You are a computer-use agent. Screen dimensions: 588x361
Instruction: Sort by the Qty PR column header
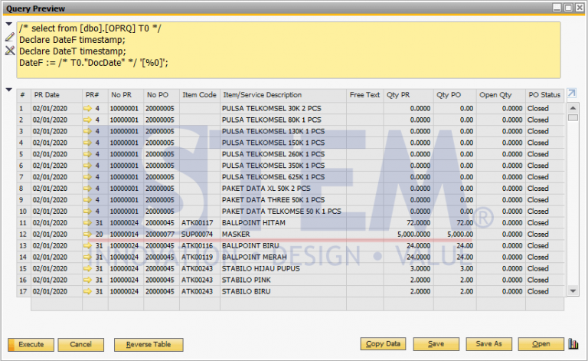point(408,95)
